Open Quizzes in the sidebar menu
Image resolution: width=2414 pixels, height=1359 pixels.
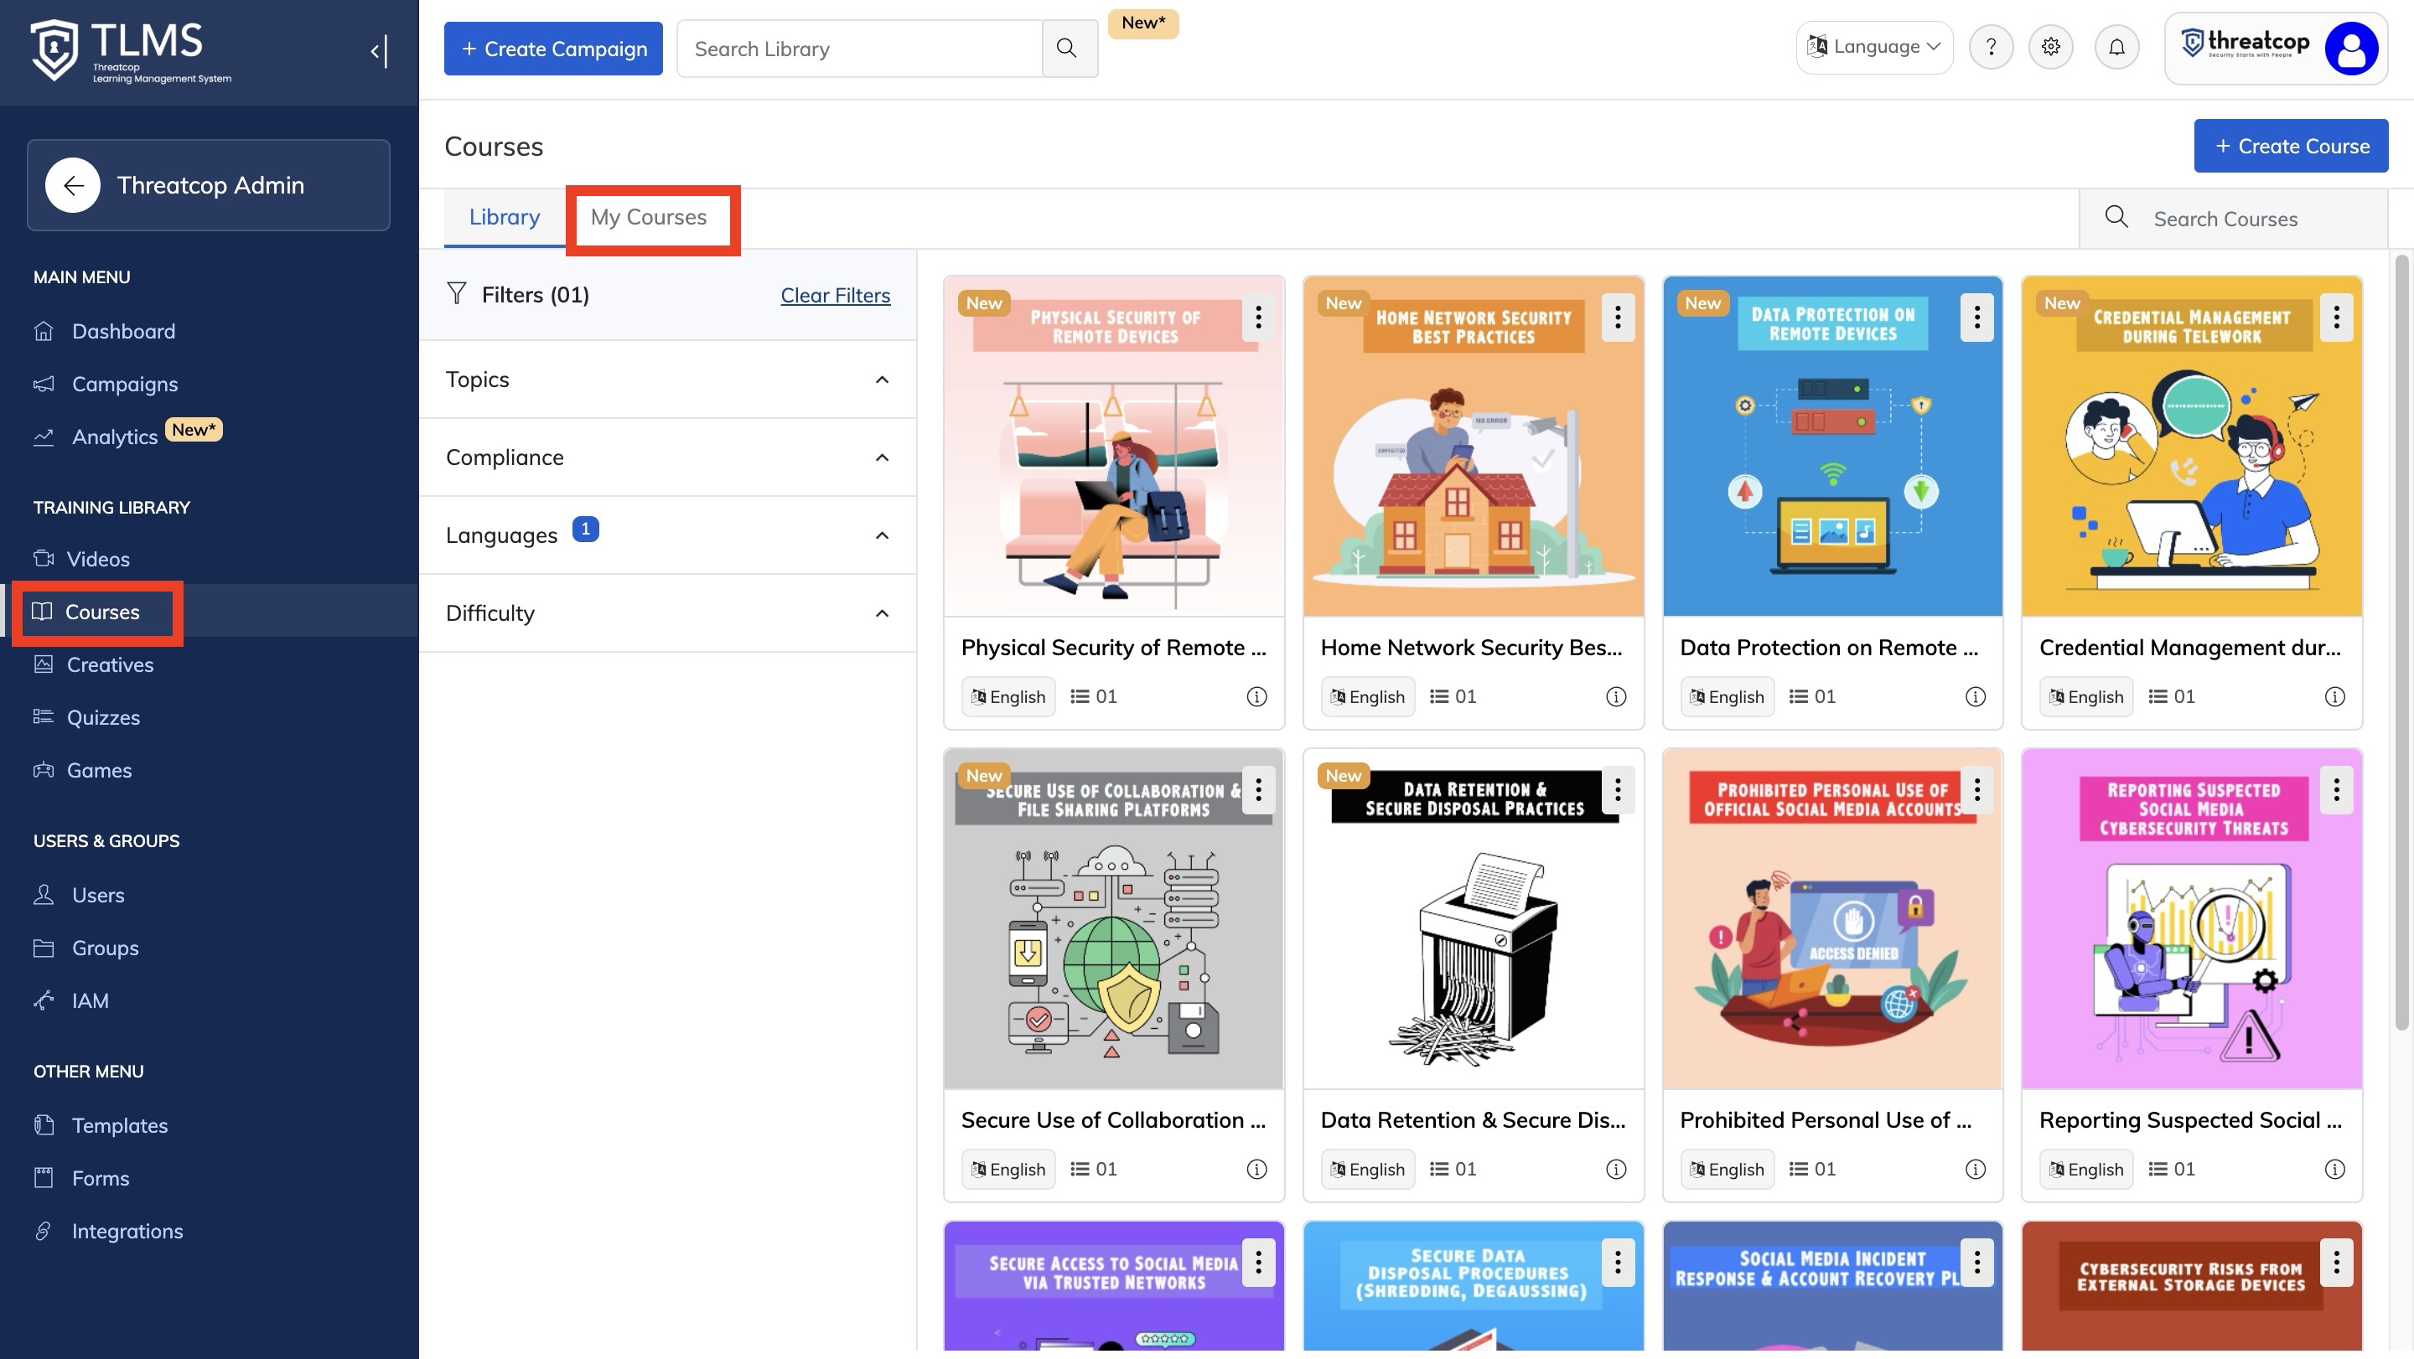click(103, 717)
